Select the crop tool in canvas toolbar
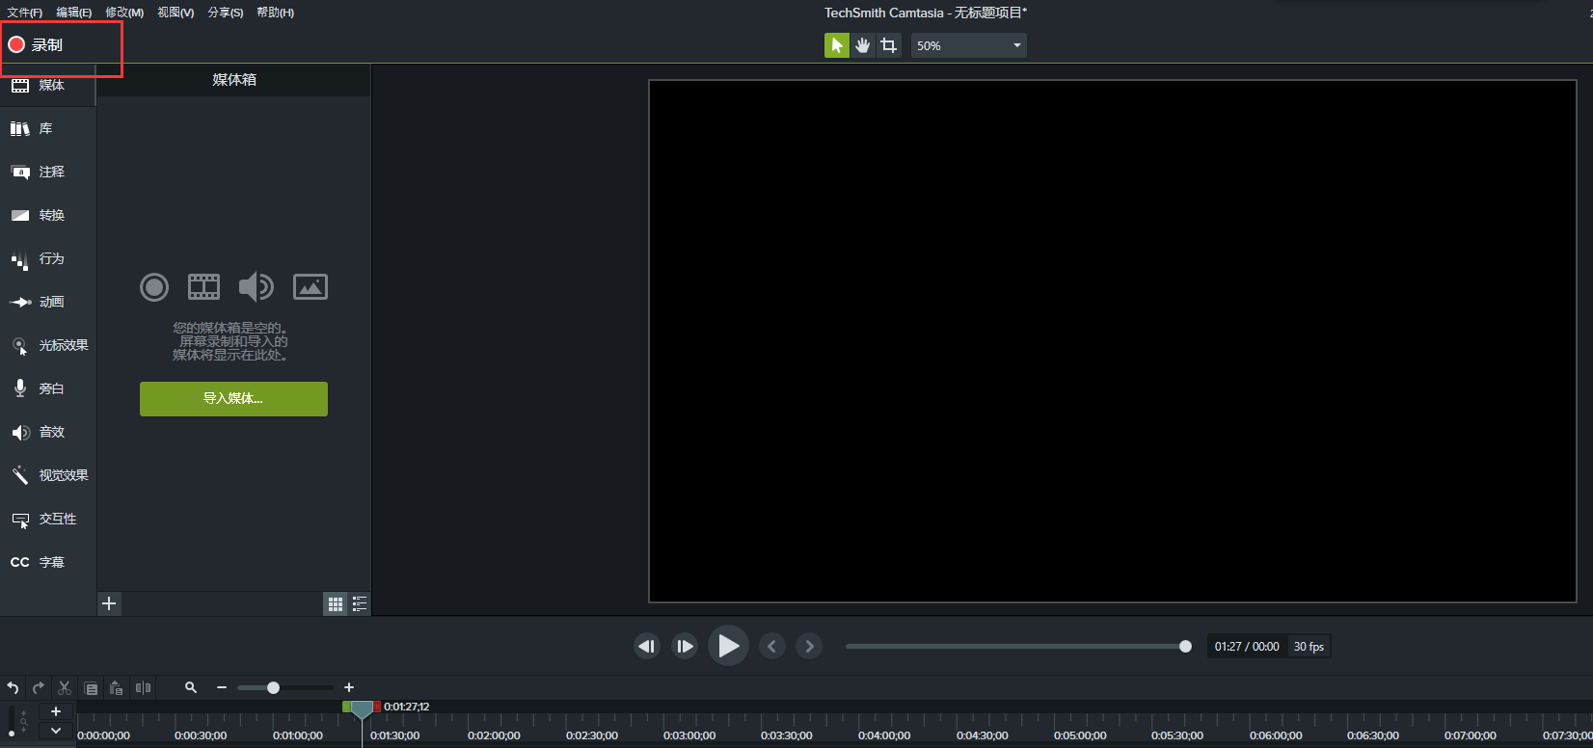The image size is (1593, 748). (x=888, y=45)
